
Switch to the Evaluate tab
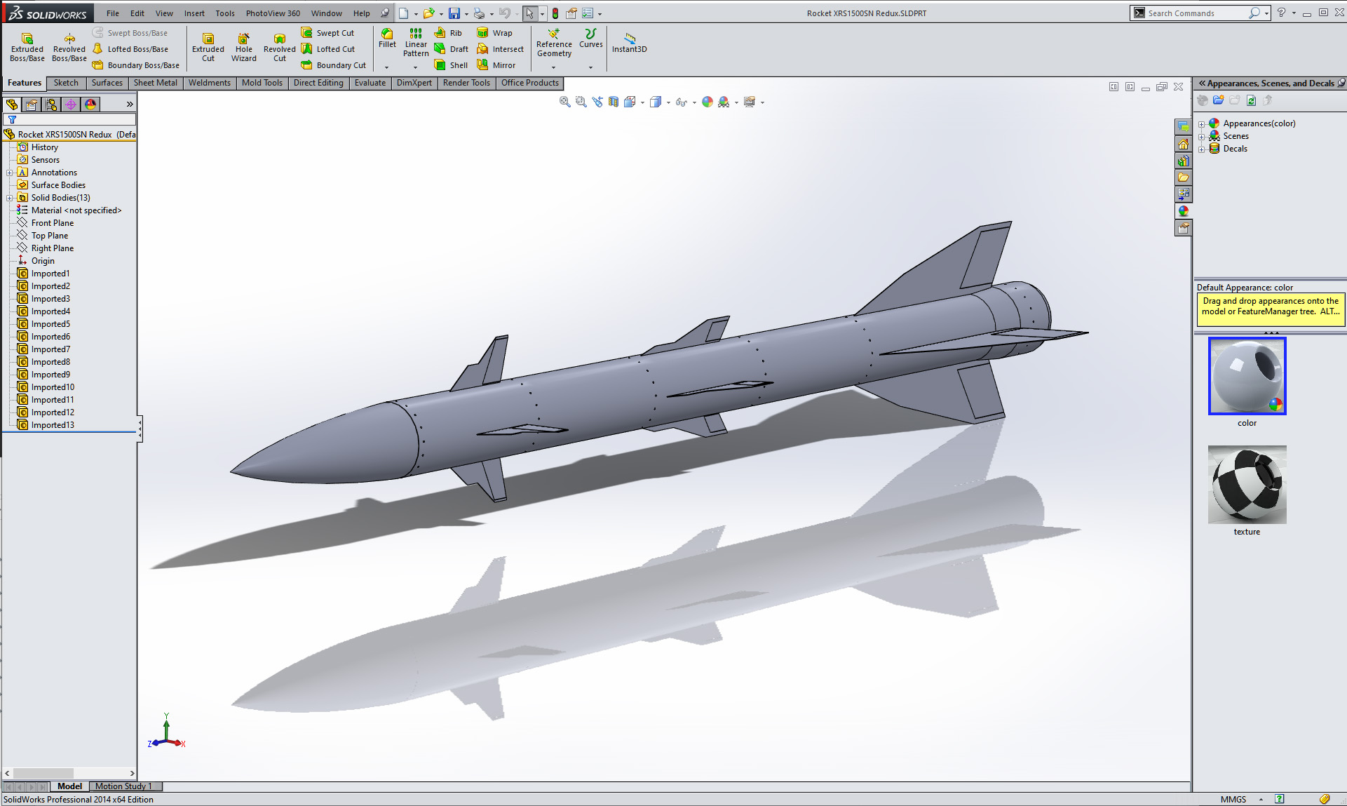click(370, 83)
